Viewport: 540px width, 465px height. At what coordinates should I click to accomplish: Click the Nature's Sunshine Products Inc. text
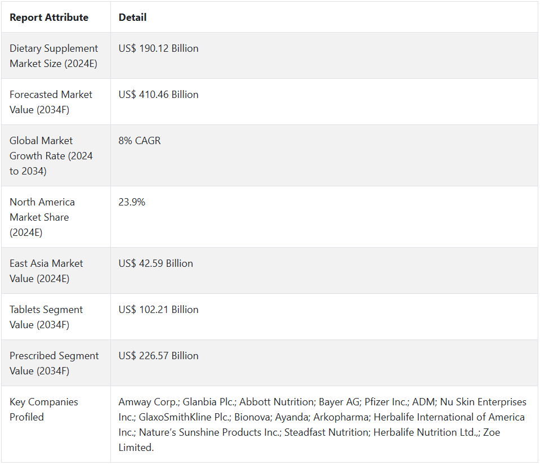(x=209, y=432)
